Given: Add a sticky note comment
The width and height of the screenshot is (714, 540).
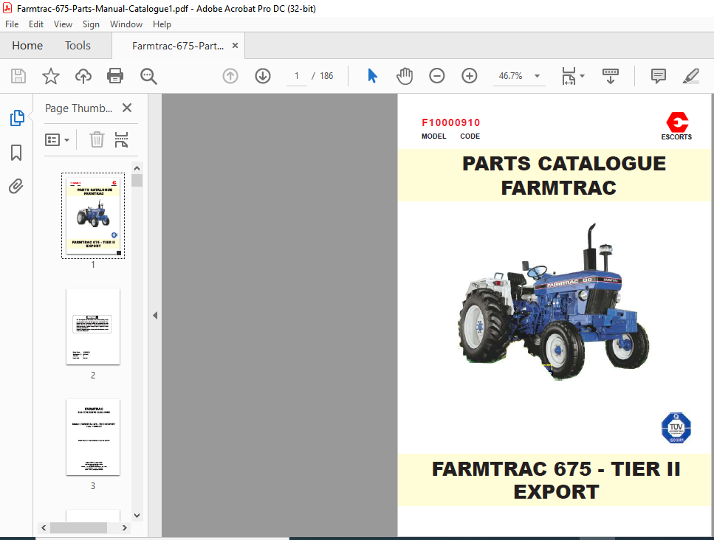Looking at the screenshot, I should 657,75.
